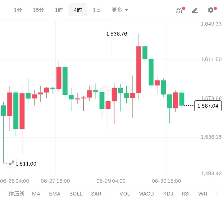The width and height of the screenshot is (224, 198).
Task: Show the VOL sub-indicator
Action: 125,194
